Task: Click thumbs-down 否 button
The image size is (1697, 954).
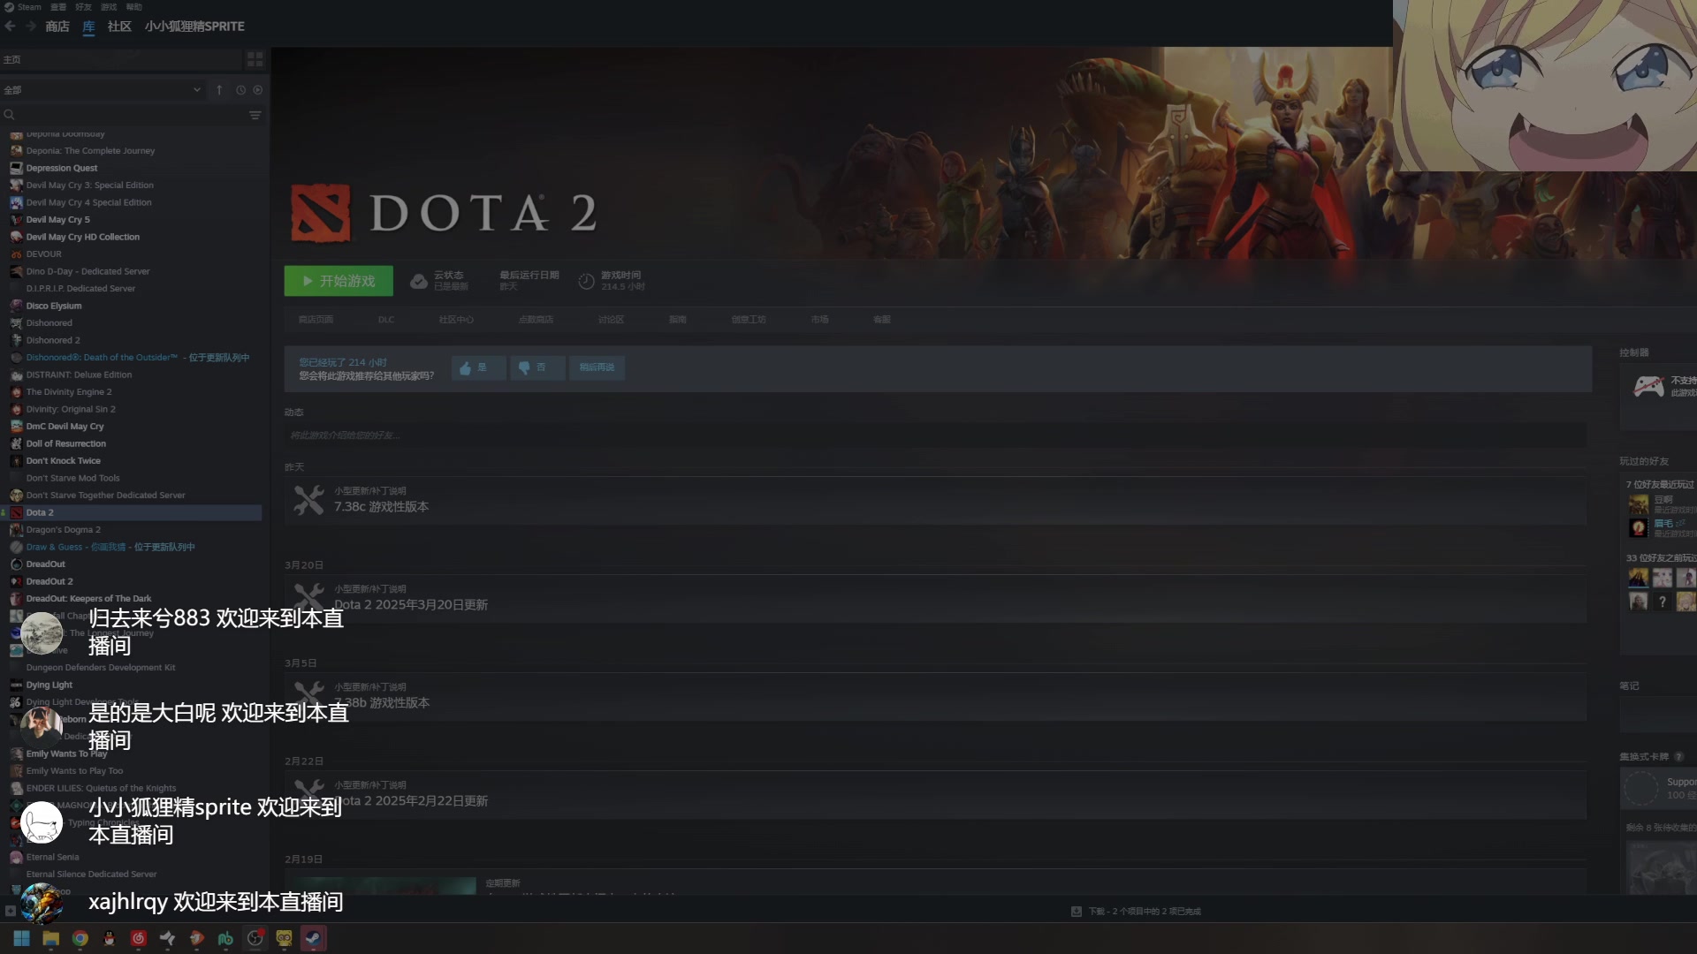Action: pos(537,367)
